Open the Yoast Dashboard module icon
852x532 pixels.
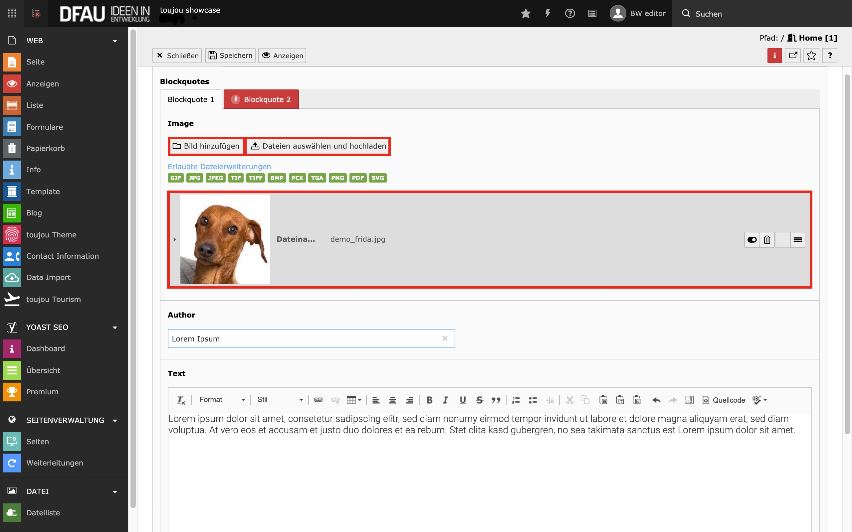point(12,349)
